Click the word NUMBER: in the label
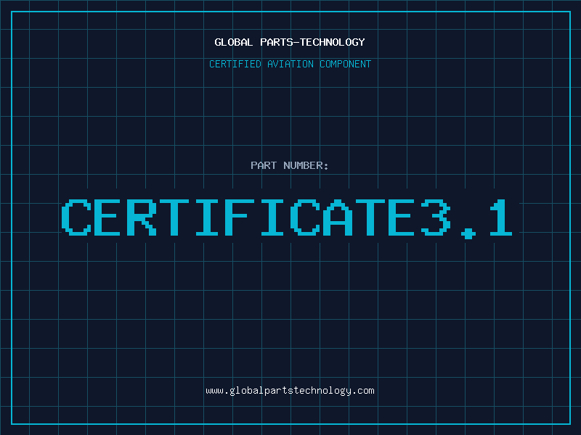Viewport: 581px width, 435px height. pyautogui.click(x=306, y=165)
